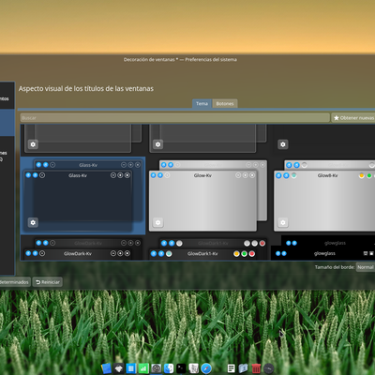
Task: Select the GlowDark1-Kv window decoration theme
Action: tap(208, 247)
